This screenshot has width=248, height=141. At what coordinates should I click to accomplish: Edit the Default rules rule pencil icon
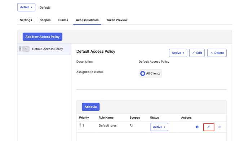[209, 127]
